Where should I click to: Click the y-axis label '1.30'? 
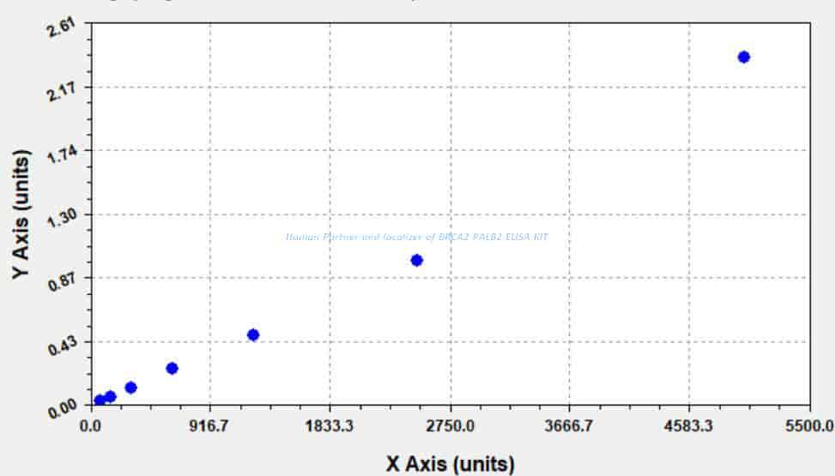pyautogui.click(x=62, y=219)
